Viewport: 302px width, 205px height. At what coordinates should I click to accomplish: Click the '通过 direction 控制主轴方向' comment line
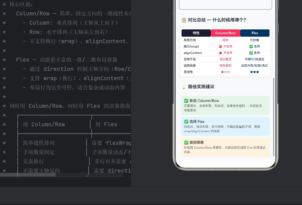tap(77, 69)
